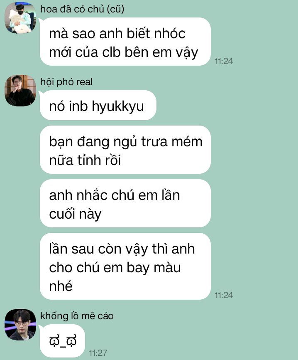Open avatar of hội phó real
This screenshot has height=360, width=298.
pos(20,91)
